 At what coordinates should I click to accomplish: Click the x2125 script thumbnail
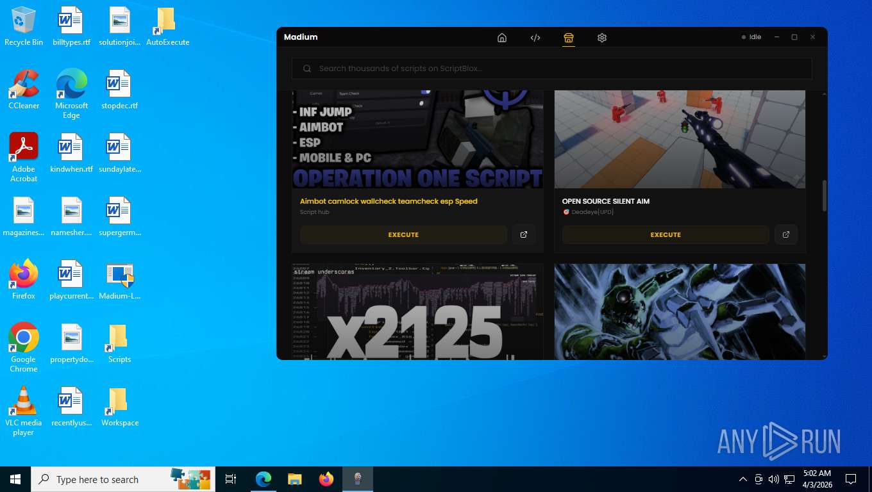coord(417,311)
